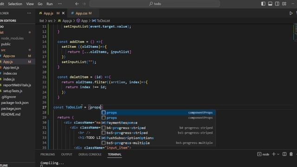Toggle the bottom panel layout icon
The width and height of the screenshot is (297, 167).
[270, 4]
